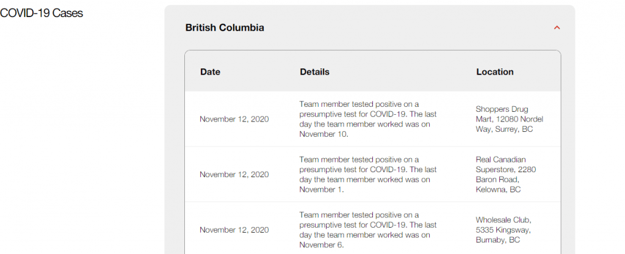Select the date in the Kelowna row

tap(234, 175)
